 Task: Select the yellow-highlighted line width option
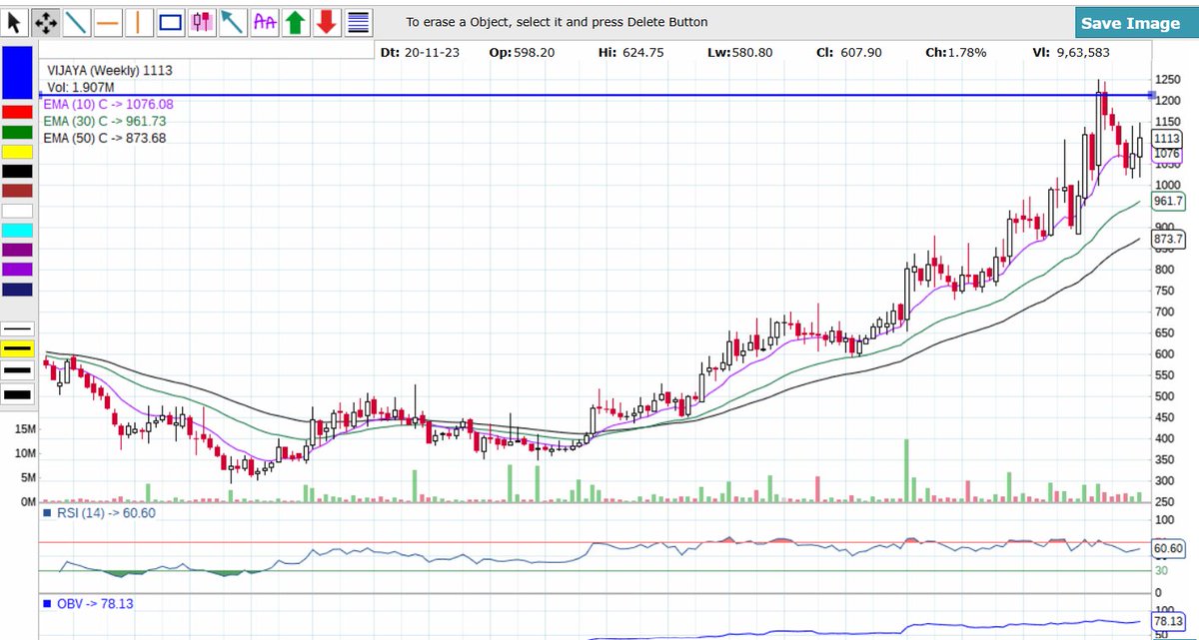18,348
